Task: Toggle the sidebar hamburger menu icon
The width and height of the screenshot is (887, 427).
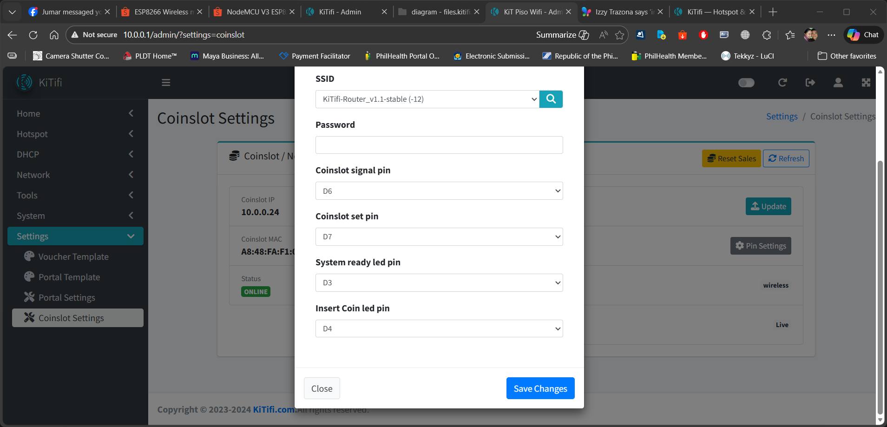Action: coord(166,83)
